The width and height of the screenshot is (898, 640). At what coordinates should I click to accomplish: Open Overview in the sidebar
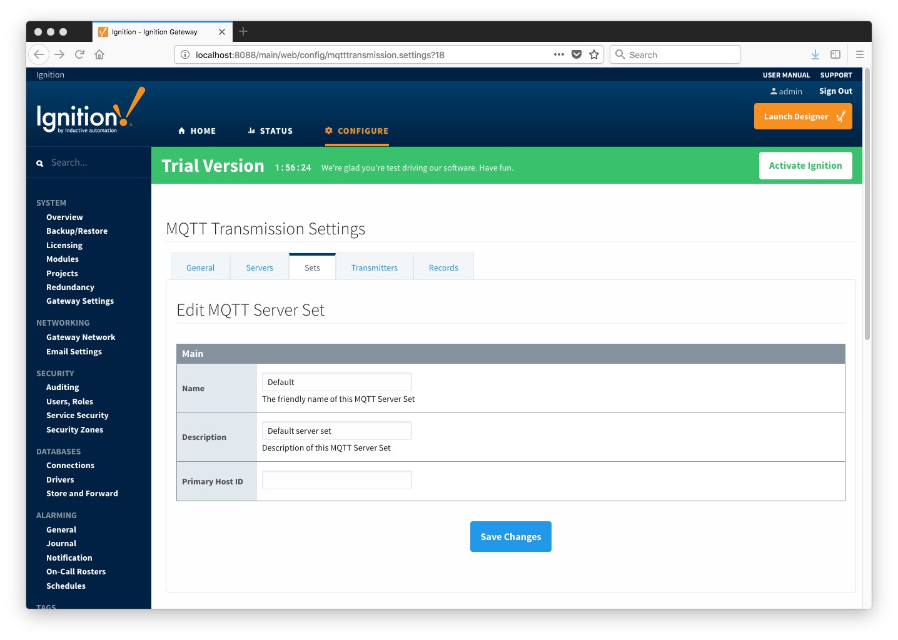pos(64,217)
